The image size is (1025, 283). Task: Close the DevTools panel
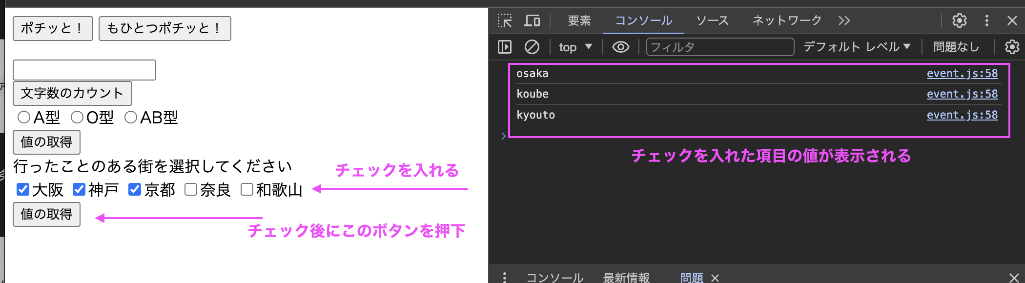click(x=1012, y=20)
